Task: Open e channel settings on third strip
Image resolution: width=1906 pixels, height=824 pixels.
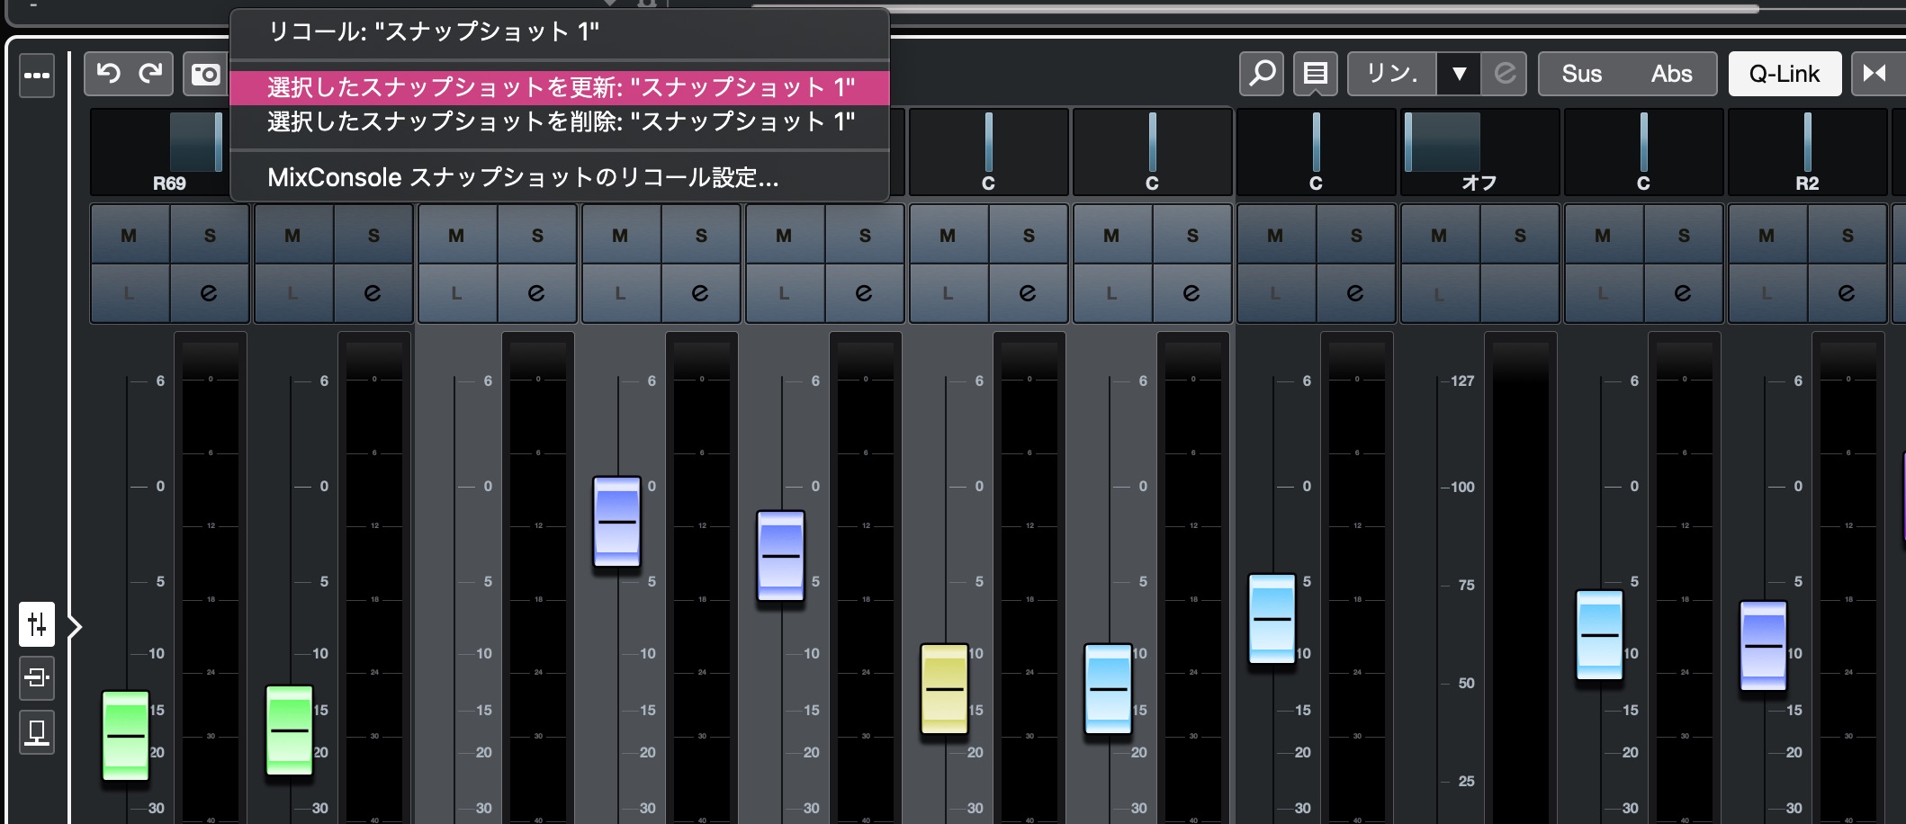Action: 536,293
